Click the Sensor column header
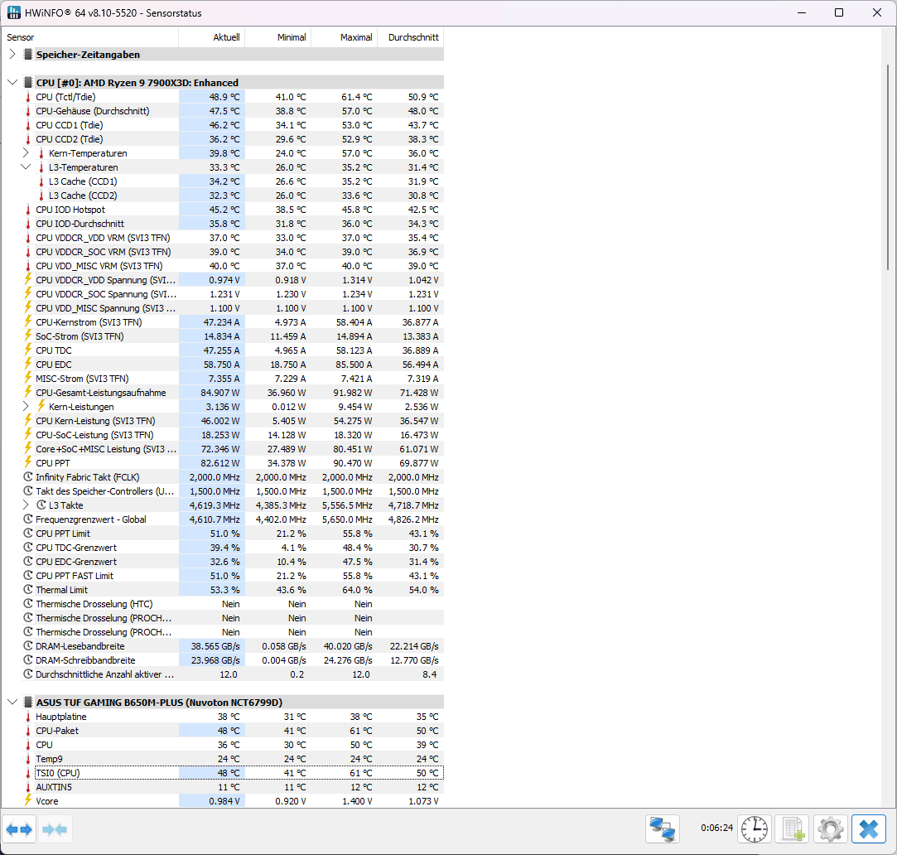The width and height of the screenshot is (897, 855). click(x=90, y=37)
